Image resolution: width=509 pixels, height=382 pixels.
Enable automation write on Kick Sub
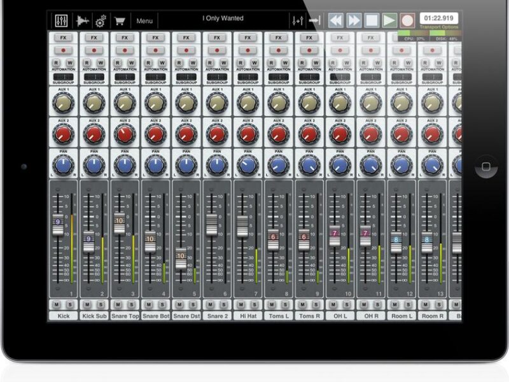click(101, 63)
